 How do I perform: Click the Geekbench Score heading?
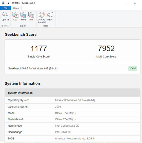[x=21, y=35]
